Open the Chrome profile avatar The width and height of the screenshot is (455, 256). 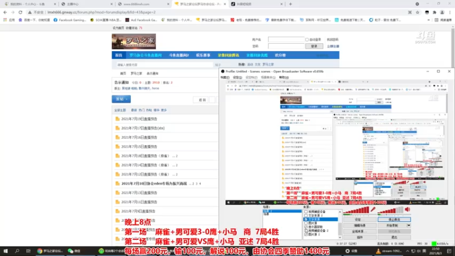[442, 12]
